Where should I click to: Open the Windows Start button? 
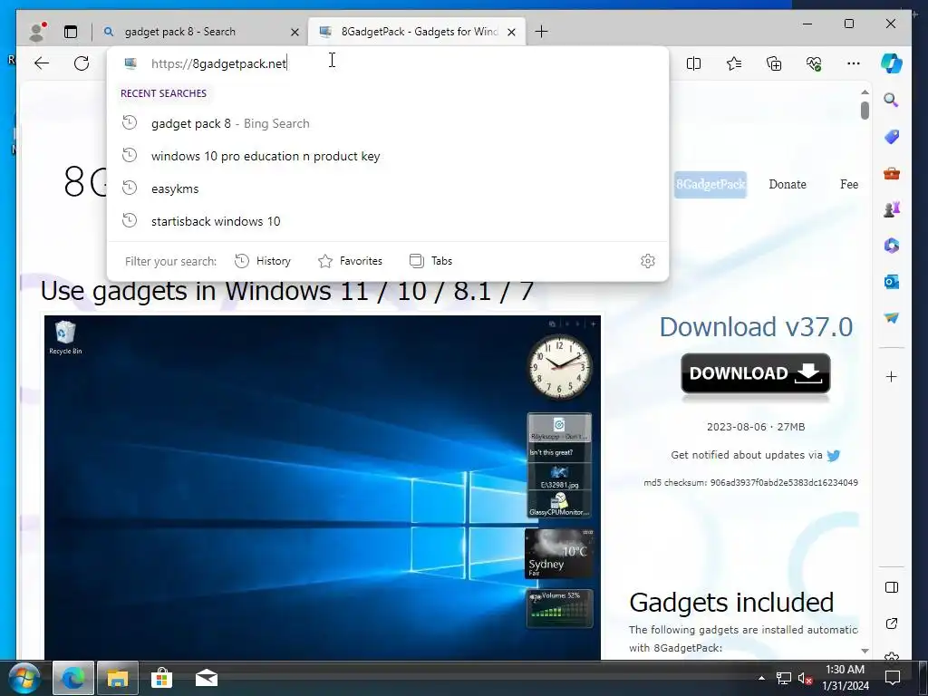point(24,678)
